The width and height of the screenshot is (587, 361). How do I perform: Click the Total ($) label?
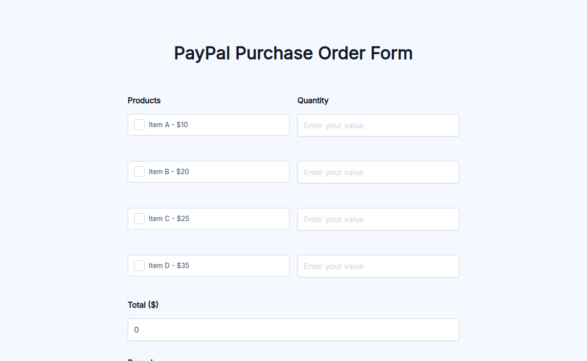click(x=143, y=304)
